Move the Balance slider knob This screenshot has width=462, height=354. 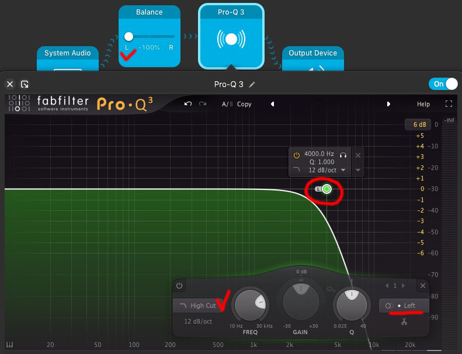(x=128, y=37)
